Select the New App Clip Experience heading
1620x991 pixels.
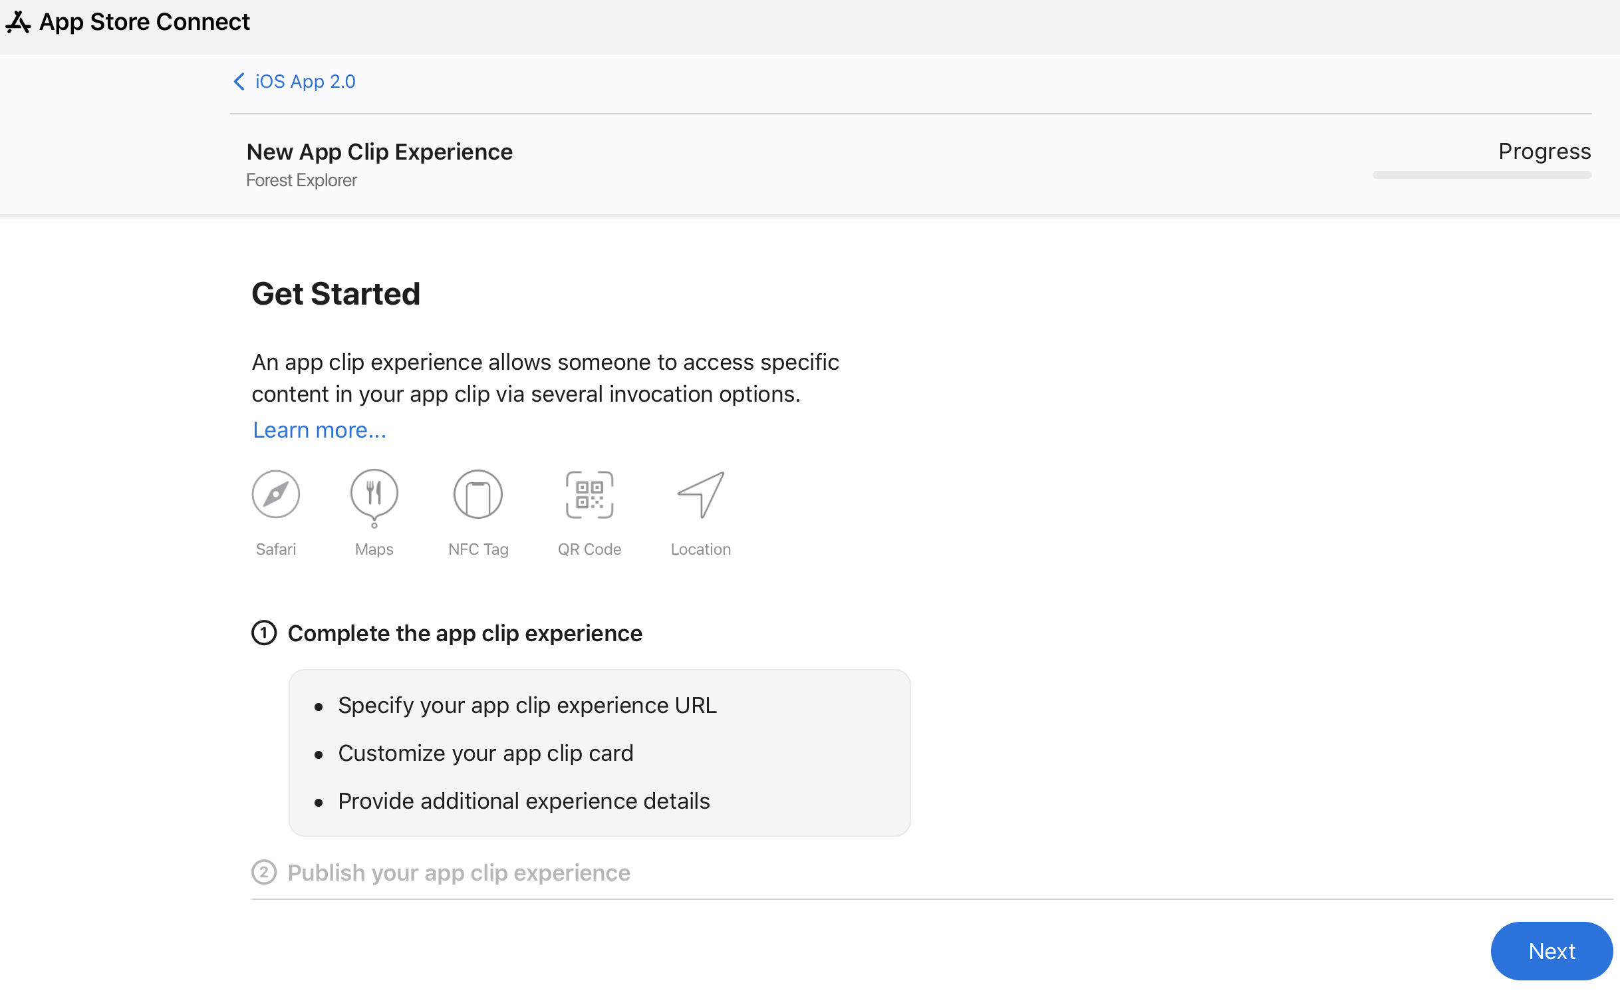(380, 152)
